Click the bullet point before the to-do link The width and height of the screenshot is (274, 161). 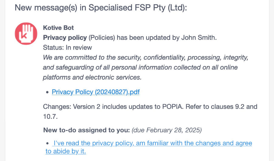[x=47, y=143]
